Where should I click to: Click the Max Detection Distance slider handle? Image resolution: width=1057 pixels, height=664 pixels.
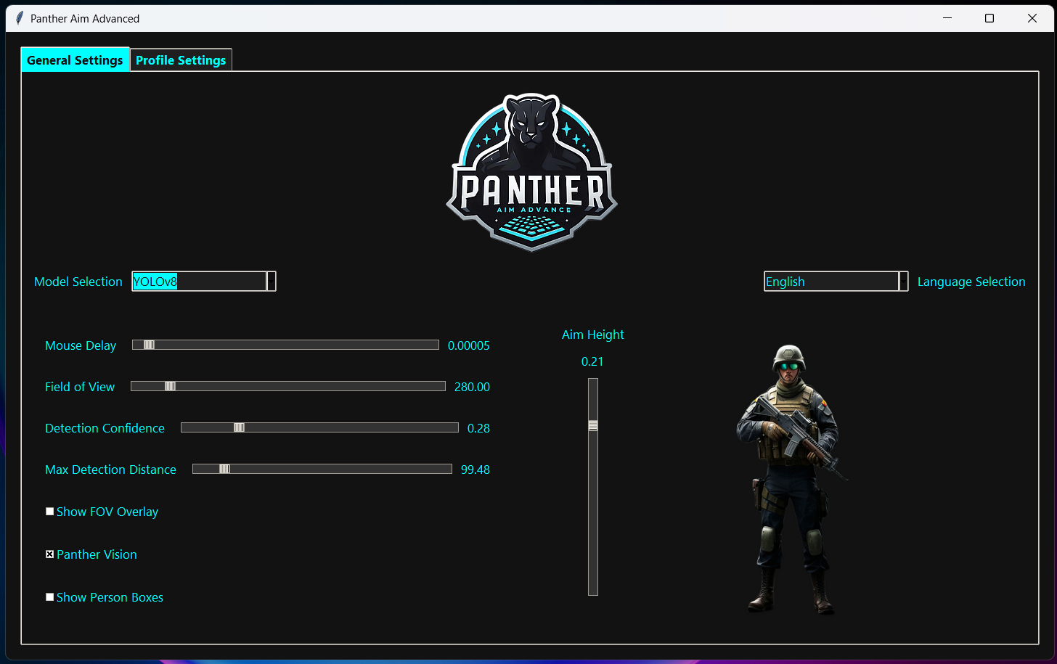(x=224, y=469)
